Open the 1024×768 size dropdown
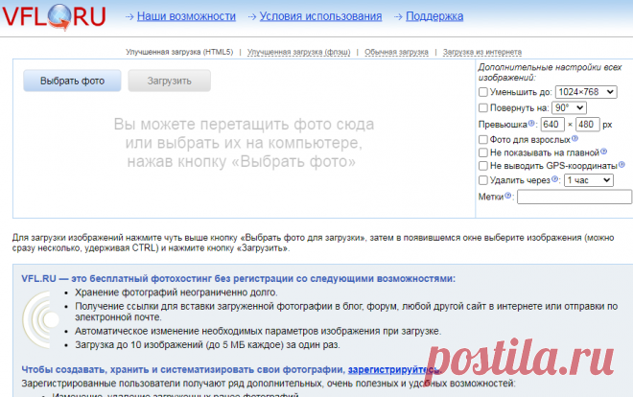 586,92
